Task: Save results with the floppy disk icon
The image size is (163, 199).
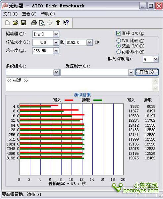Action: (23, 23)
